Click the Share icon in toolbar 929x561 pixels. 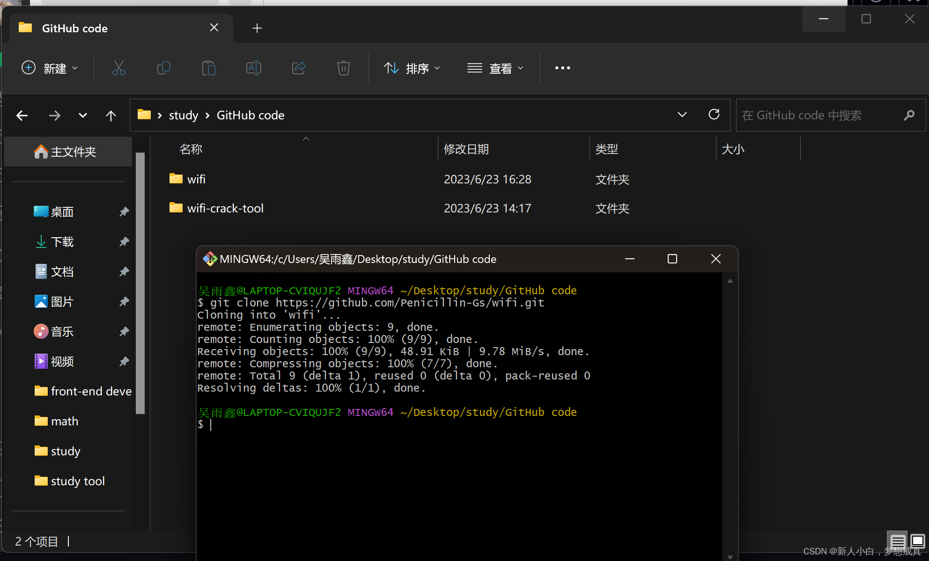point(299,68)
